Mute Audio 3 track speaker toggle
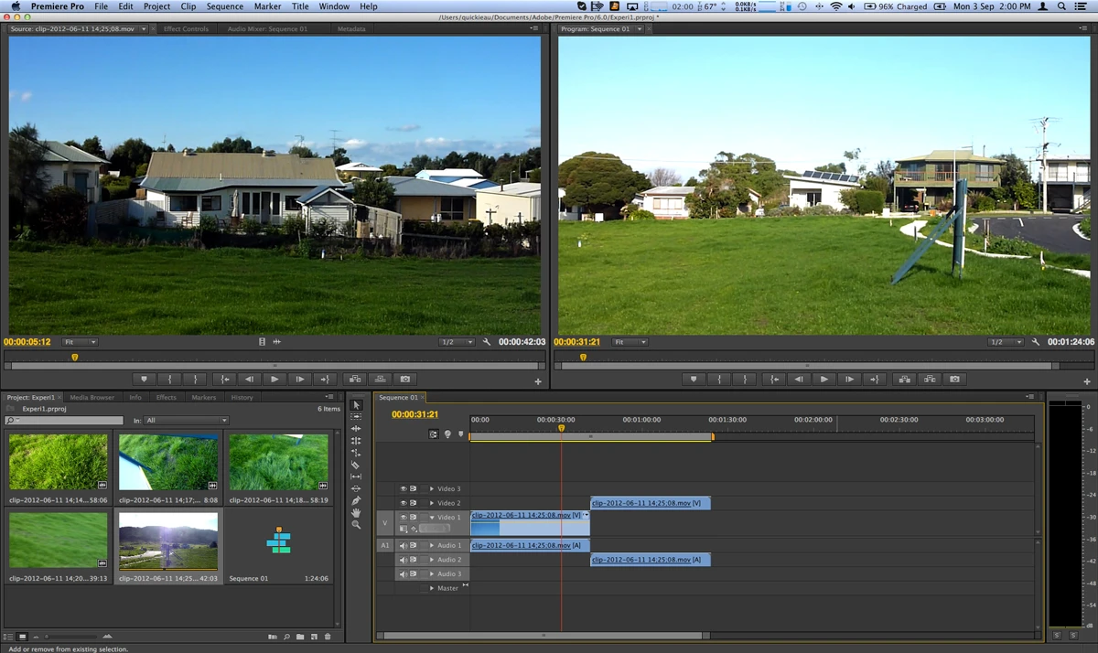The image size is (1098, 653). (403, 573)
